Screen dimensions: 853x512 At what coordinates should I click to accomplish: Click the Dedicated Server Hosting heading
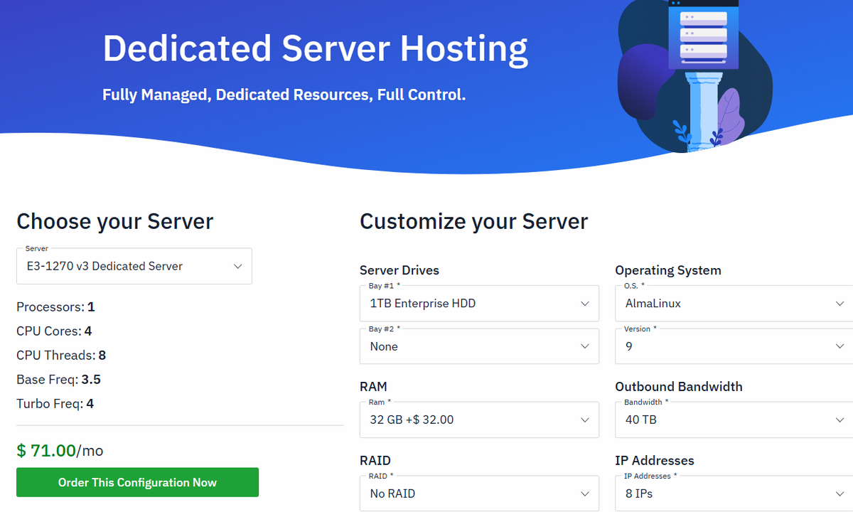(315, 49)
